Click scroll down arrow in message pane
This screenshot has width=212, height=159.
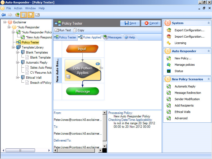pos(104,146)
